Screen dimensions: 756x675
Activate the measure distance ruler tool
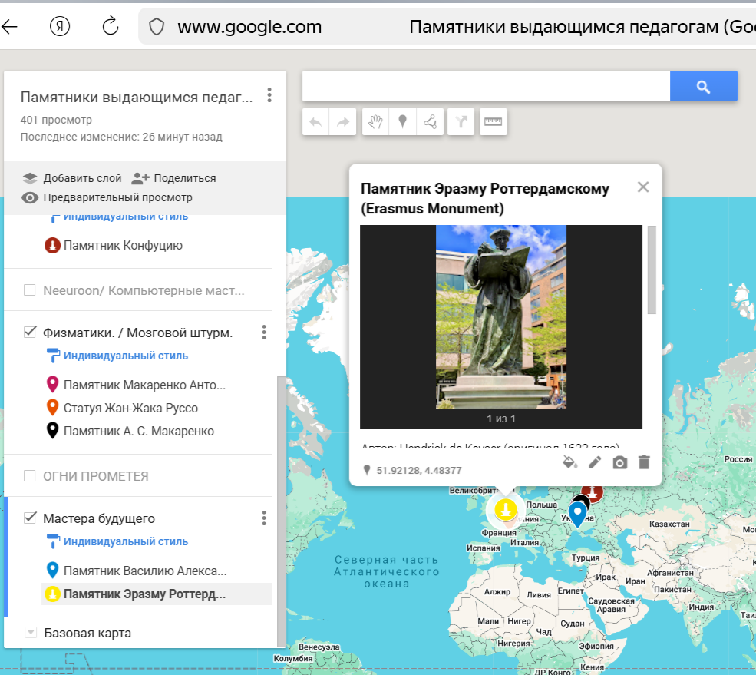(494, 122)
